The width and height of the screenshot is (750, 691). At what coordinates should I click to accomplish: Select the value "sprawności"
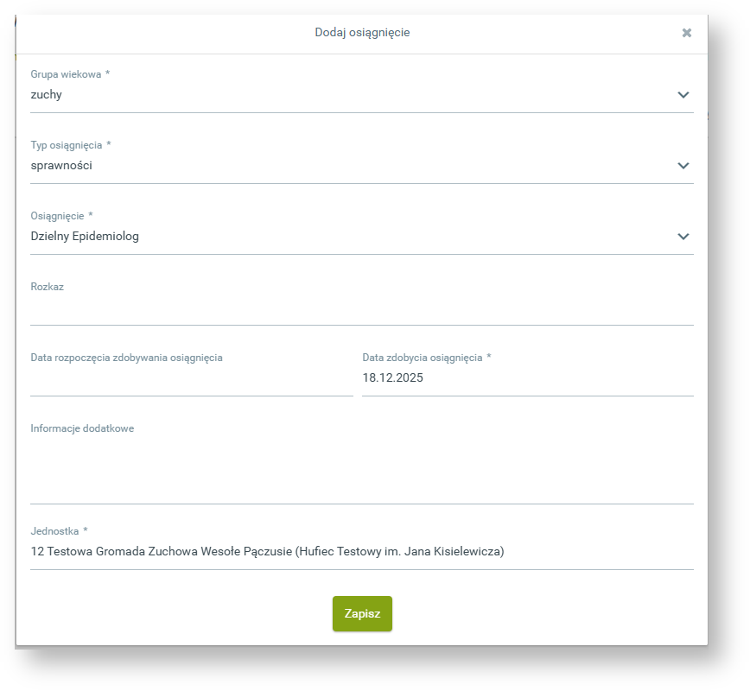(x=62, y=165)
